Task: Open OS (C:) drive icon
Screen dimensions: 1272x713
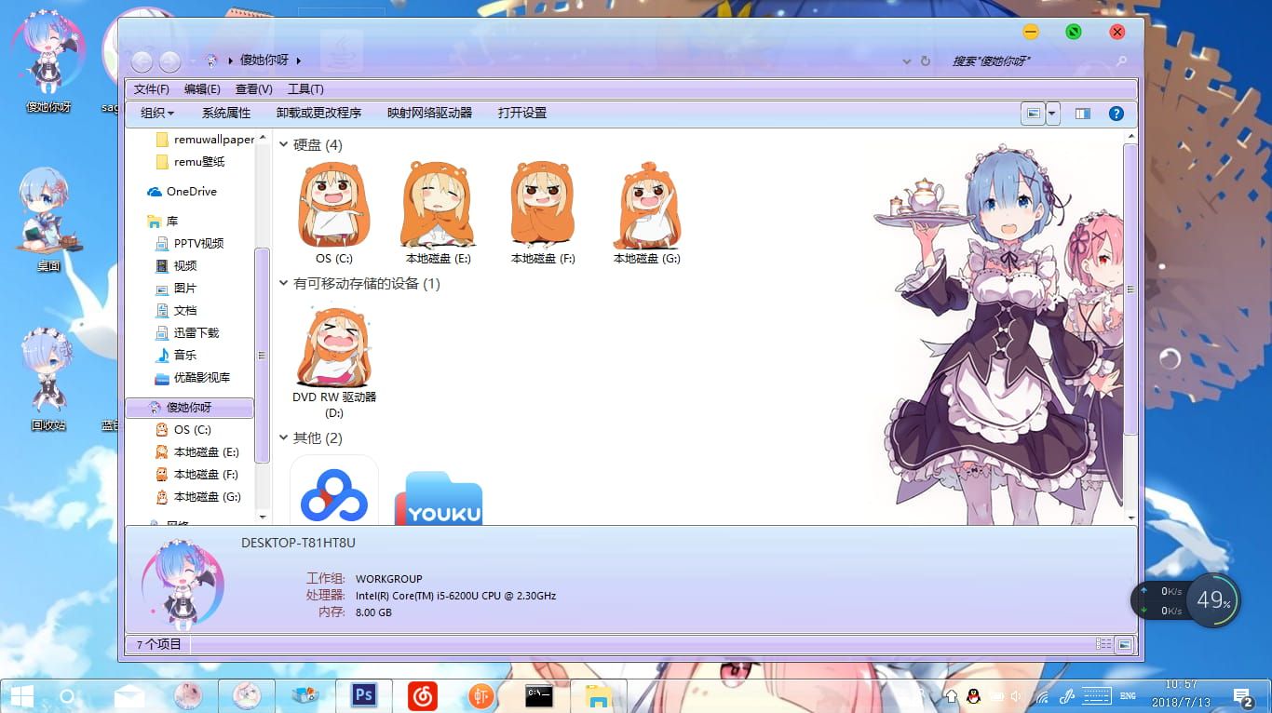Action: click(332, 203)
